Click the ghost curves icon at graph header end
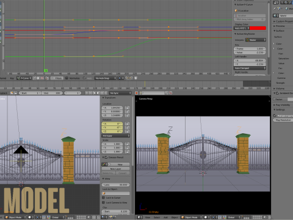Viewport: 293px width, 220px height. (x=136, y=78)
